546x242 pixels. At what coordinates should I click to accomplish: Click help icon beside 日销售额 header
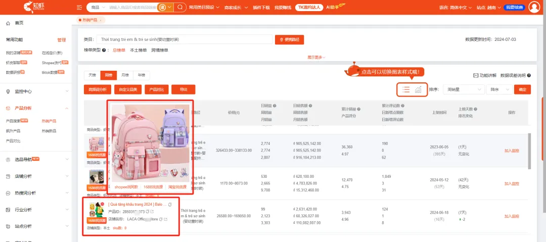[310, 106]
